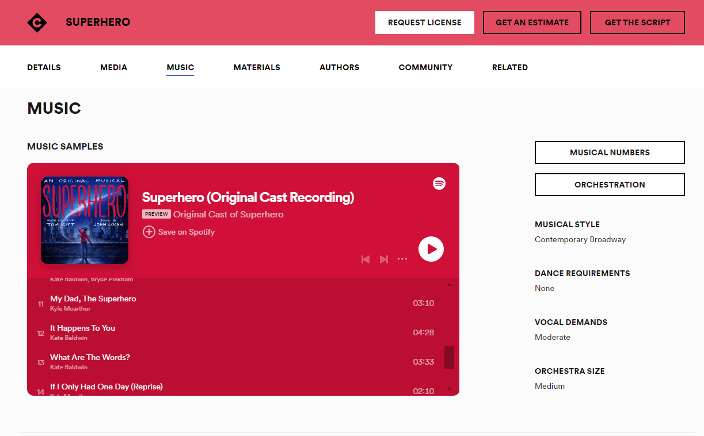Open the Details tab
704x436 pixels.
point(44,67)
